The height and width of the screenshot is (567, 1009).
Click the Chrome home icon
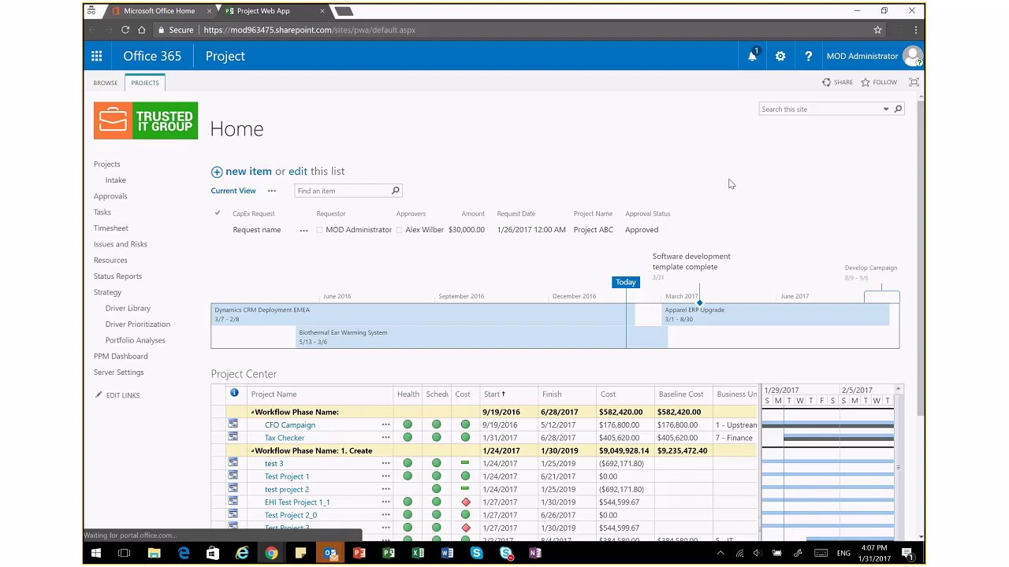(142, 30)
